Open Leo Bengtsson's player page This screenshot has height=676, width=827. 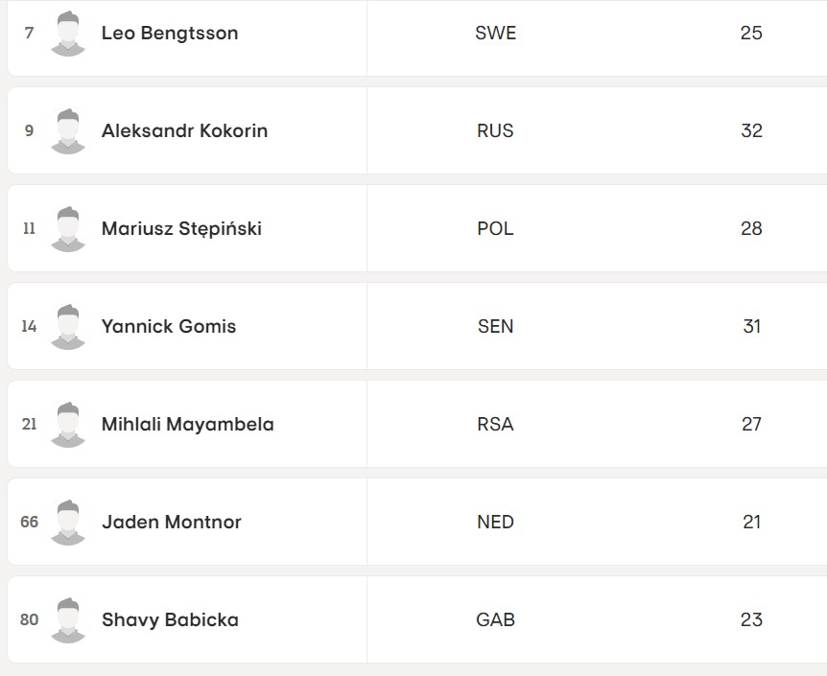[x=170, y=34]
